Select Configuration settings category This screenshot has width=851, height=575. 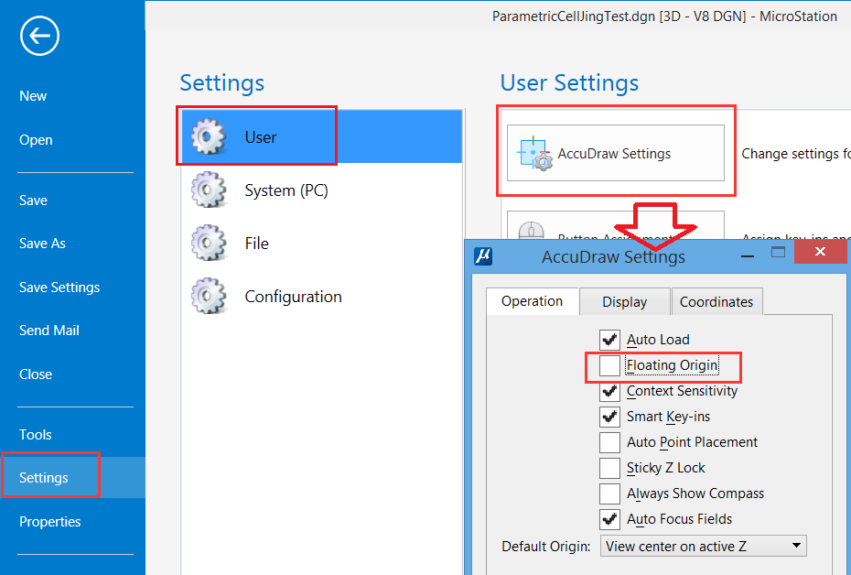tap(322, 296)
